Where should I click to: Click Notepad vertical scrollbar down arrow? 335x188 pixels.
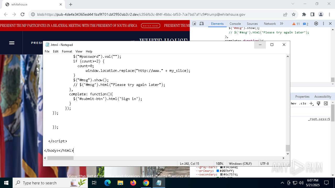(x=288, y=154)
